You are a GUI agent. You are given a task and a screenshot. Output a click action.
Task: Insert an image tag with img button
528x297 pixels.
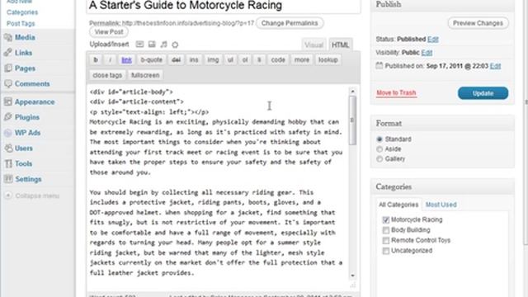pos(213,60)
